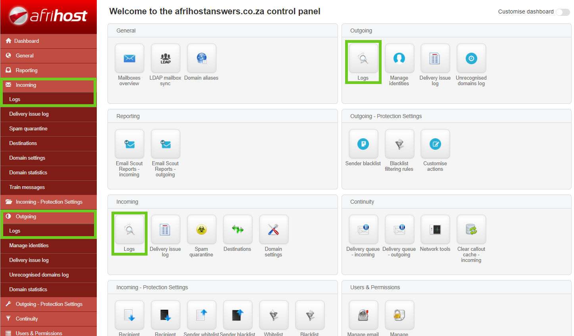Viewport: 574px width, 336px height.
Task: Click Spam quarantine in the sidebar
Action: click(28, 129)
